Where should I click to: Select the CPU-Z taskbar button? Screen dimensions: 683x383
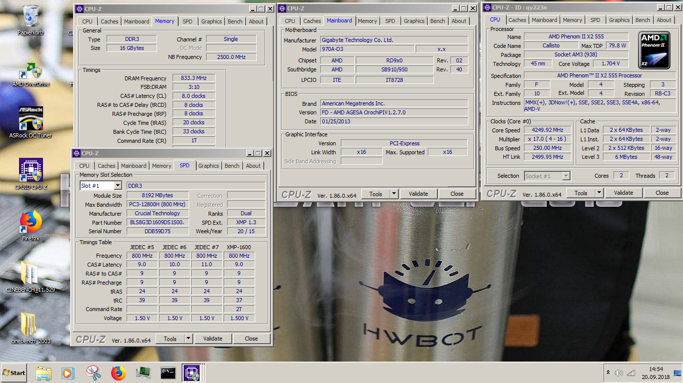tap(192, 373)
